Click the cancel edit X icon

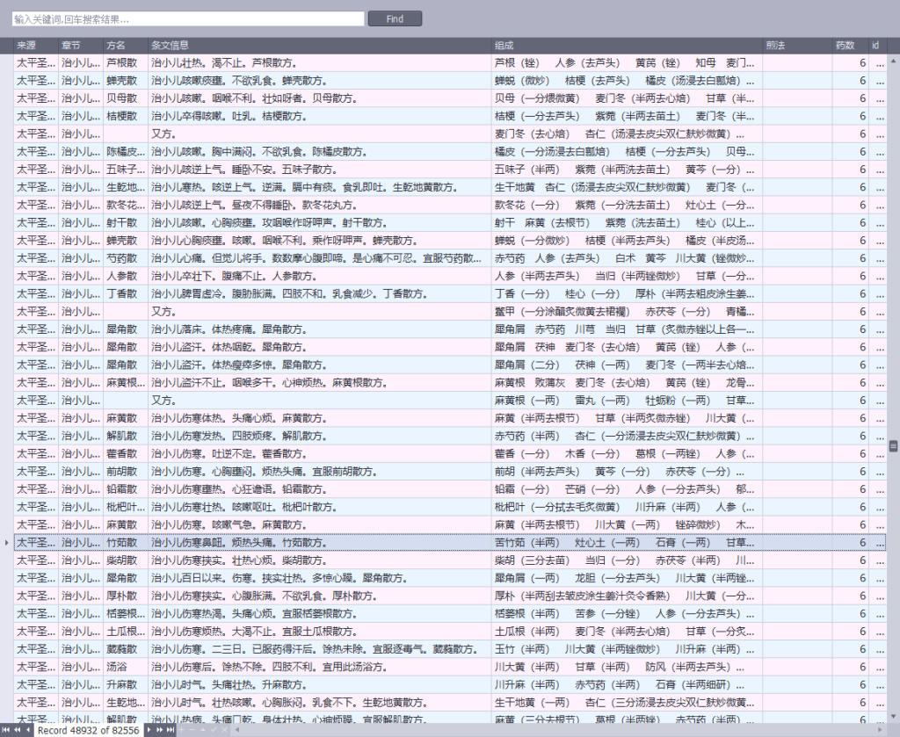pos(224,730)
